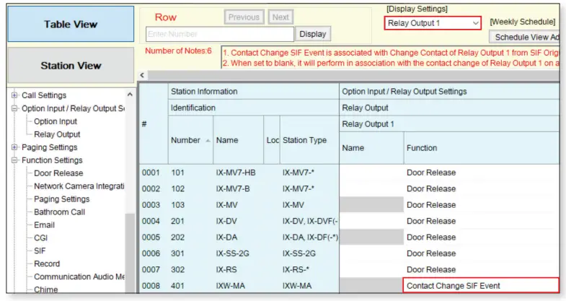Click station name IX-MV7-B

tap(233, 188)
